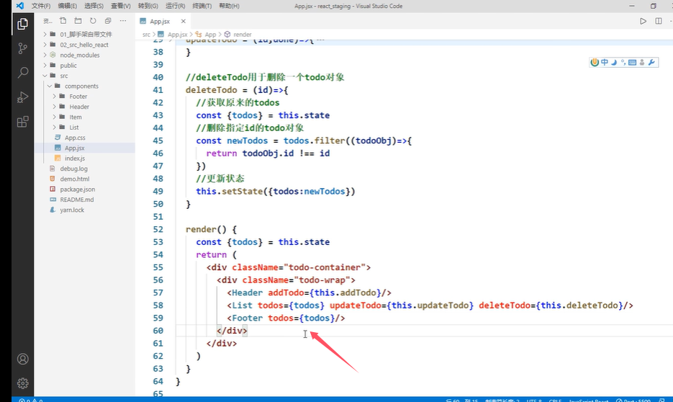Open debug.log in the explorer
This screenshot has width=673, height=402.
(x=73, y=169)
